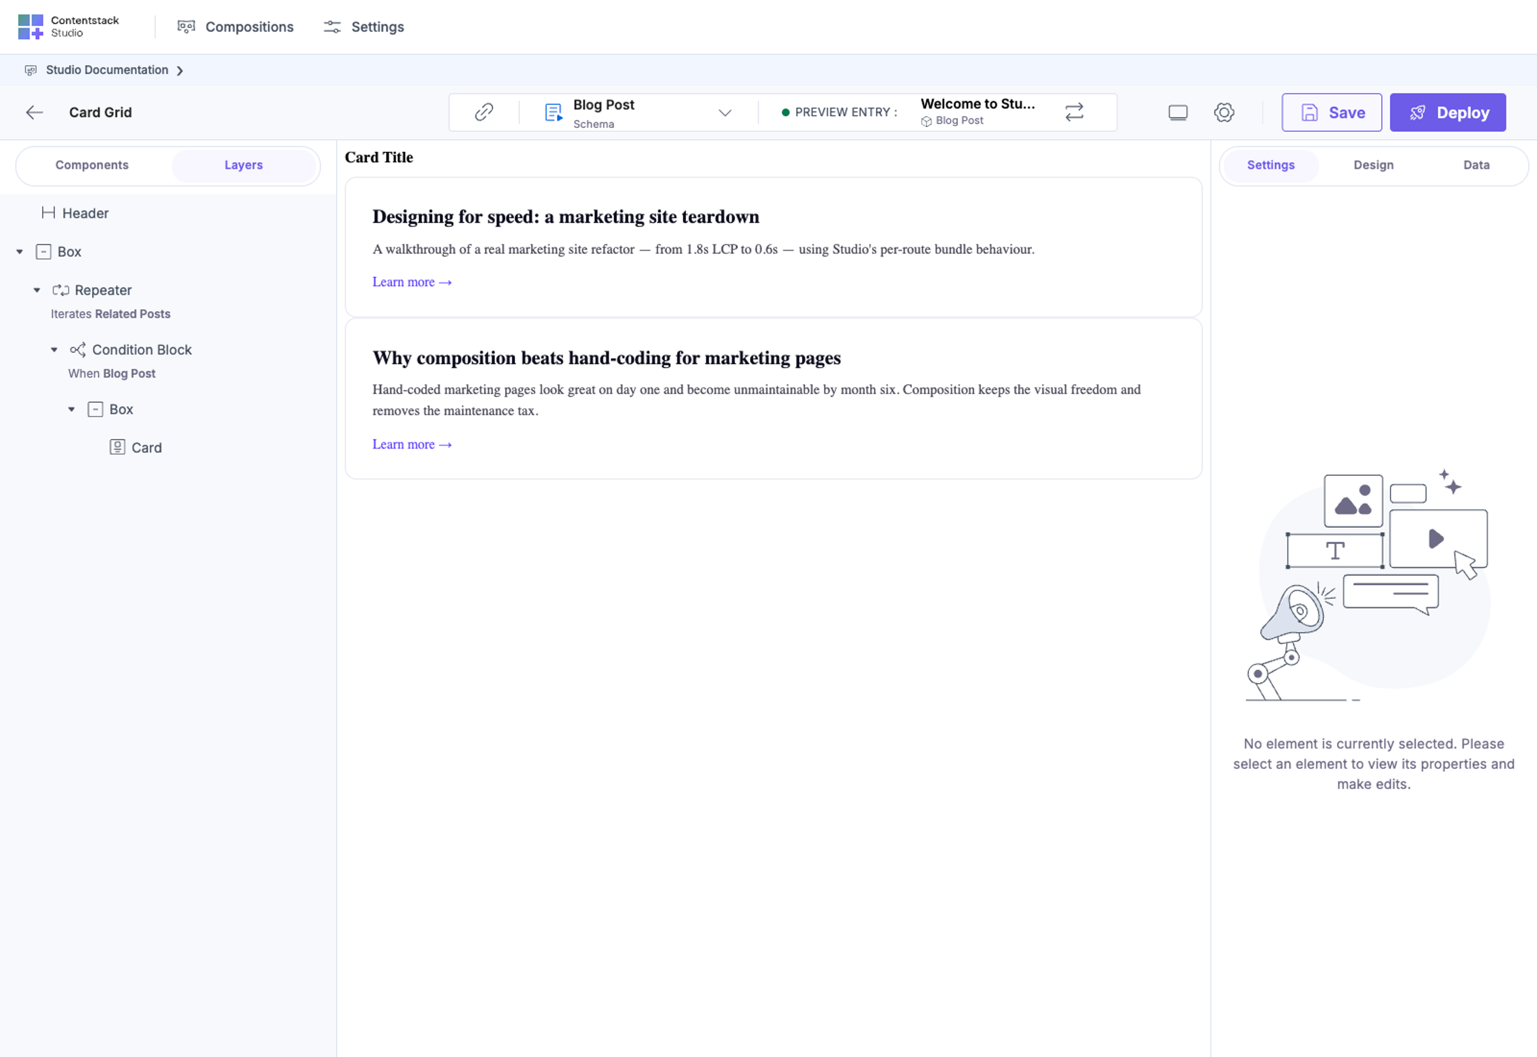Click the save disk icon
Viewport: 1537px width, 1057px height.
tap(1309, 113)
